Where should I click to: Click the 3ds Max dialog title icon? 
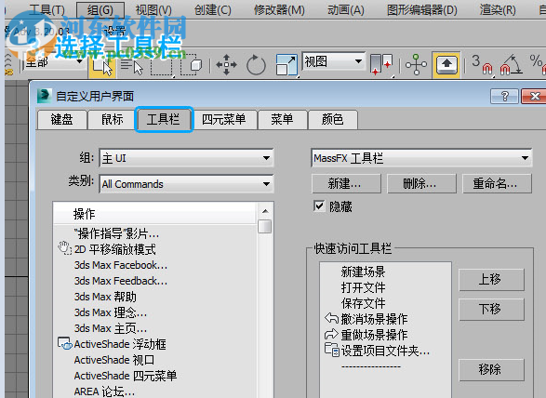click(x=45, y=96)
